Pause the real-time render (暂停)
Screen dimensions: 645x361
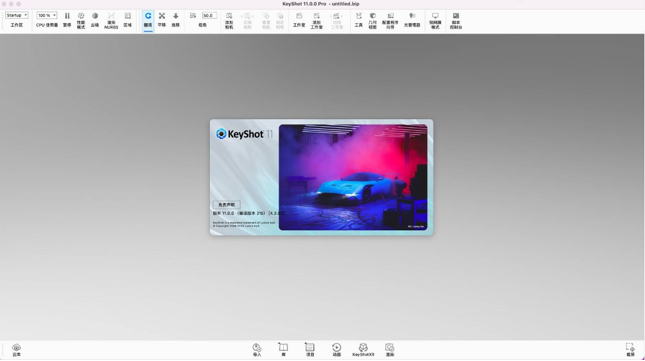67,20
